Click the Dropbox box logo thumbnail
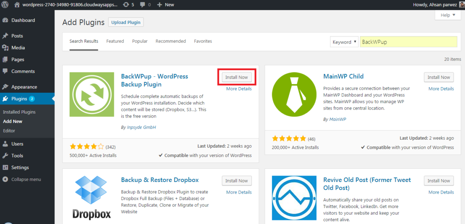Screen dimensions: 465x224 pos(92,198)
